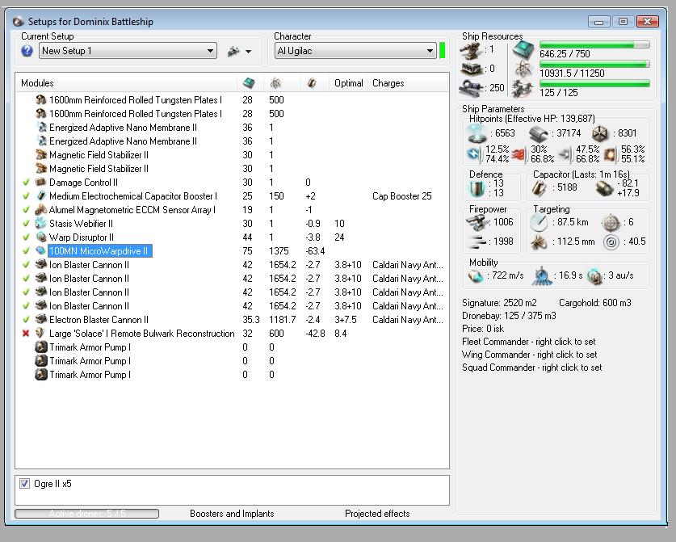Viewport: 676px width, 542px height.
Task: Click the CPU column header icon
Action: 249,83
